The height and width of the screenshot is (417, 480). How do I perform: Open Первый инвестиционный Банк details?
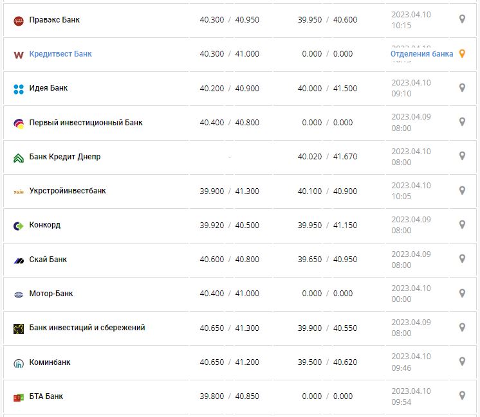pos(86,122)
